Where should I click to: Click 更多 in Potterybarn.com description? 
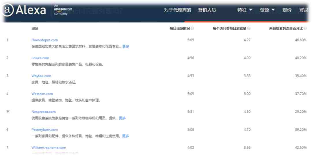click(125, 136)
